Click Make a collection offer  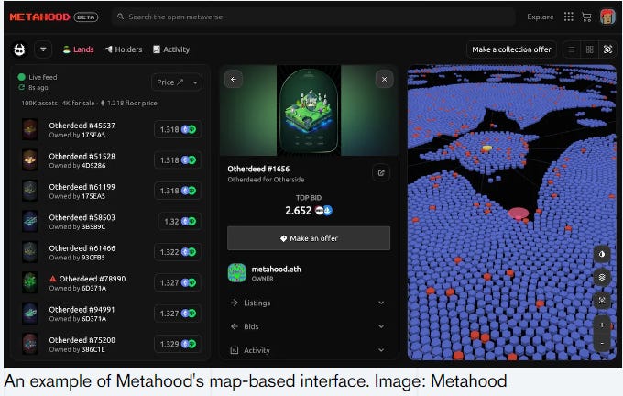(x=511, y=49)
